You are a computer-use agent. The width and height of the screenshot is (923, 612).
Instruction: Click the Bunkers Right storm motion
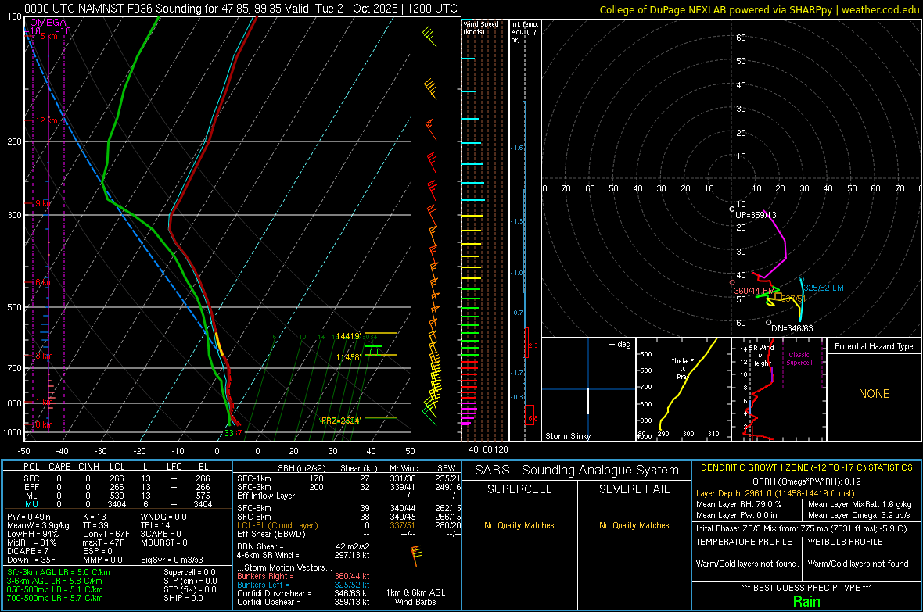[303, 577]
